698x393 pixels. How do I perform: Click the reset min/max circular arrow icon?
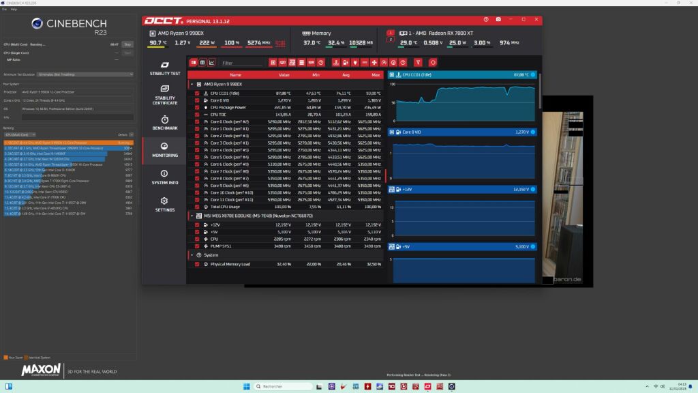point(433,63)
